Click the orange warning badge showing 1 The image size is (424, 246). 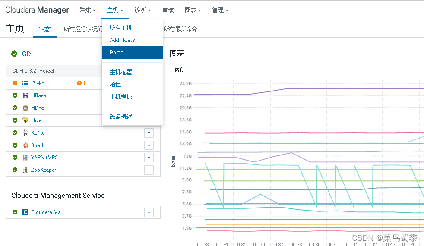(x=81, y=83)
